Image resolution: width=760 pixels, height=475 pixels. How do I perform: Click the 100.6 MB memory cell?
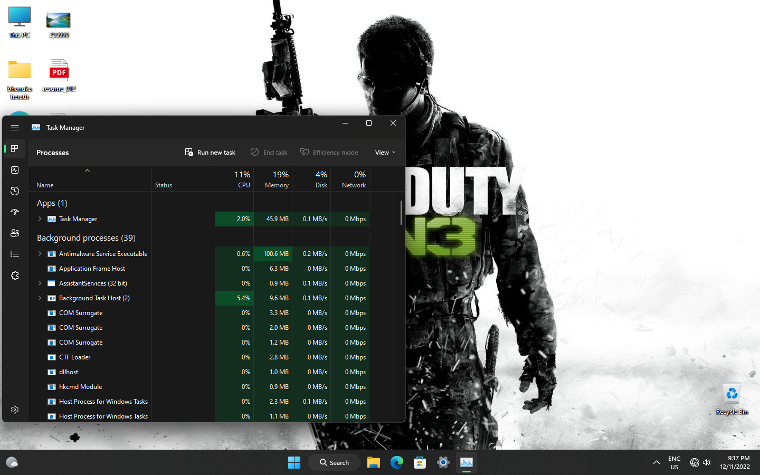point(273,254)
